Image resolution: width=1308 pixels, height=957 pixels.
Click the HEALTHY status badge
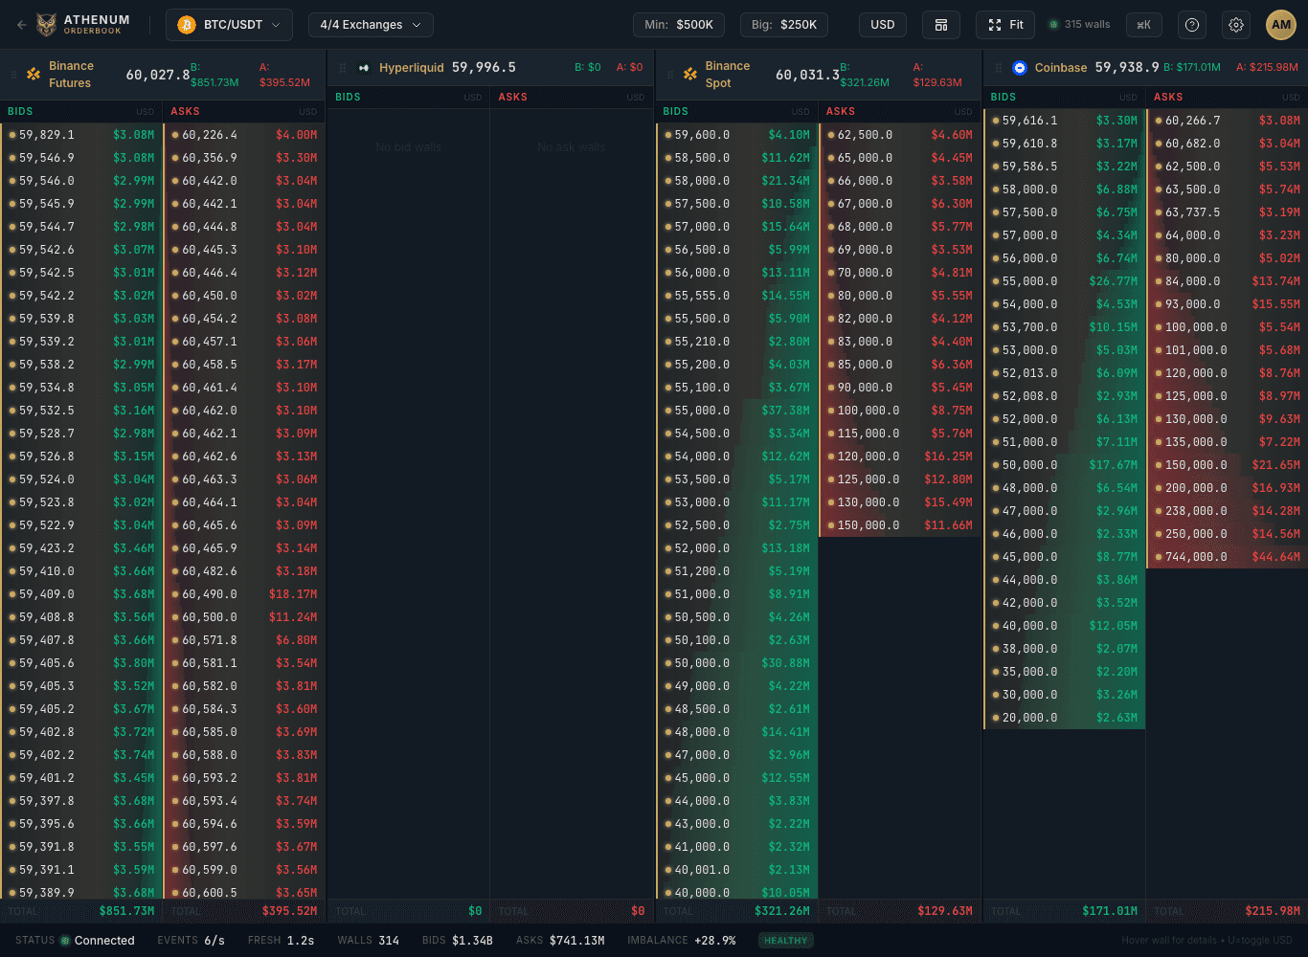click(786, 941)
